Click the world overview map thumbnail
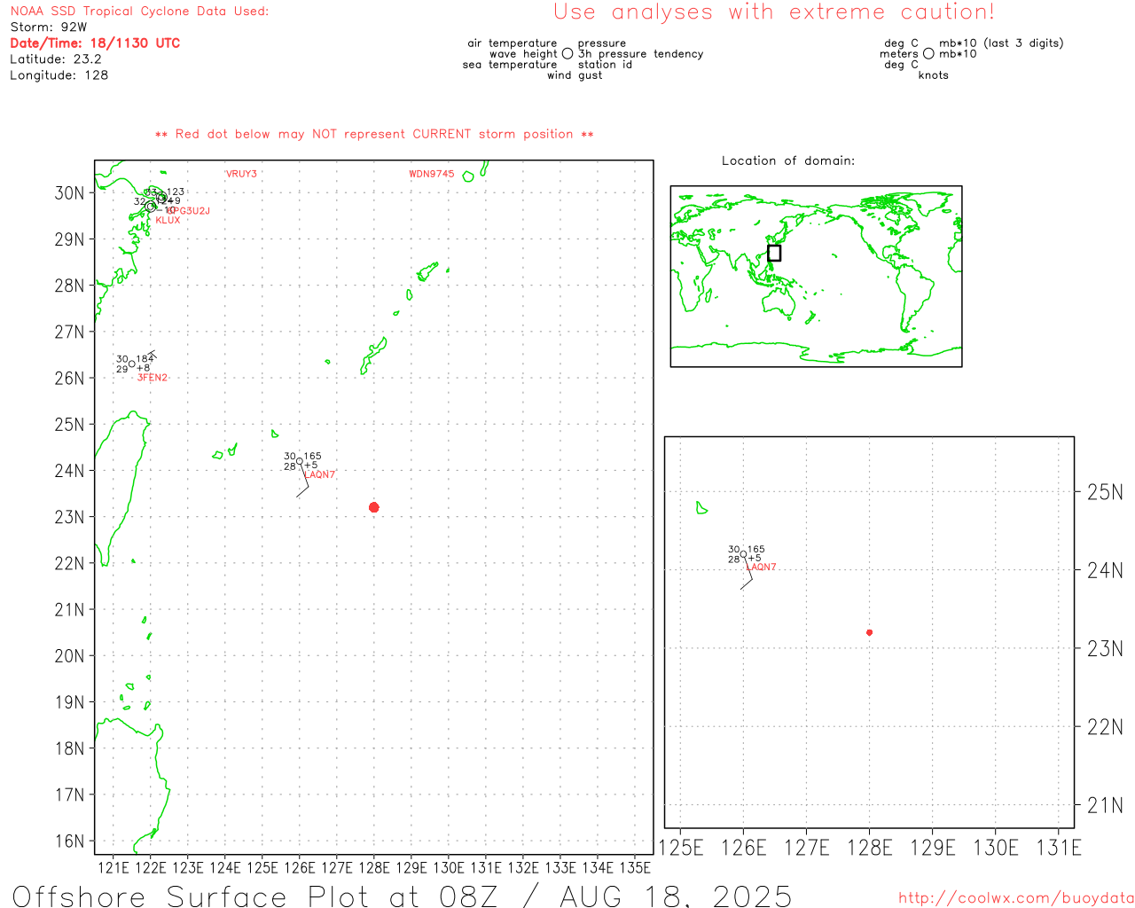Viewport: 1135px width, 908px height. (x=816, y=277)
